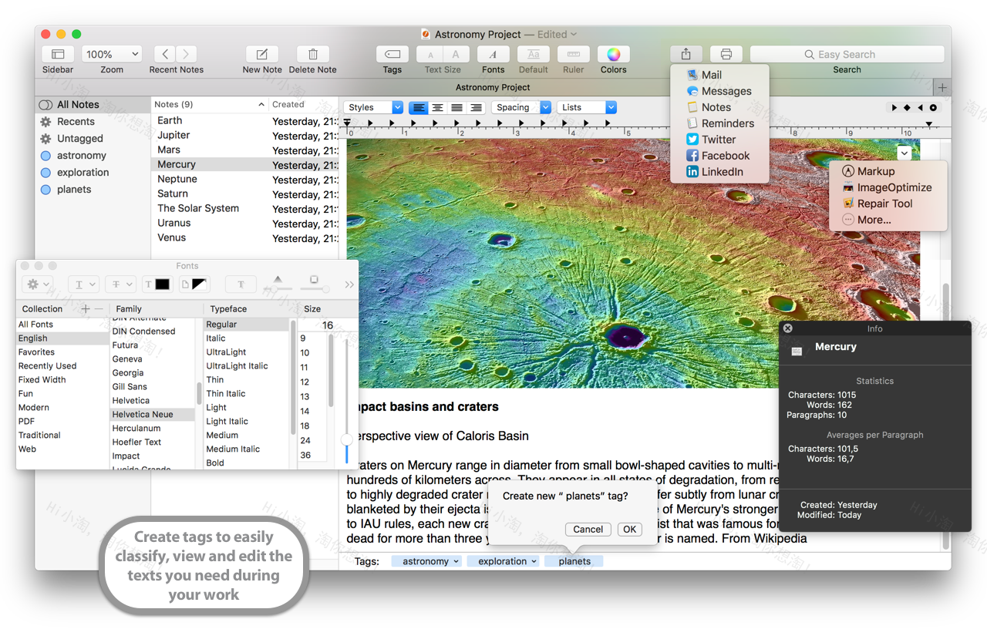Cancel the new tag dialog
Viewport: 987px width, 636px height.
tap(588, 529)
